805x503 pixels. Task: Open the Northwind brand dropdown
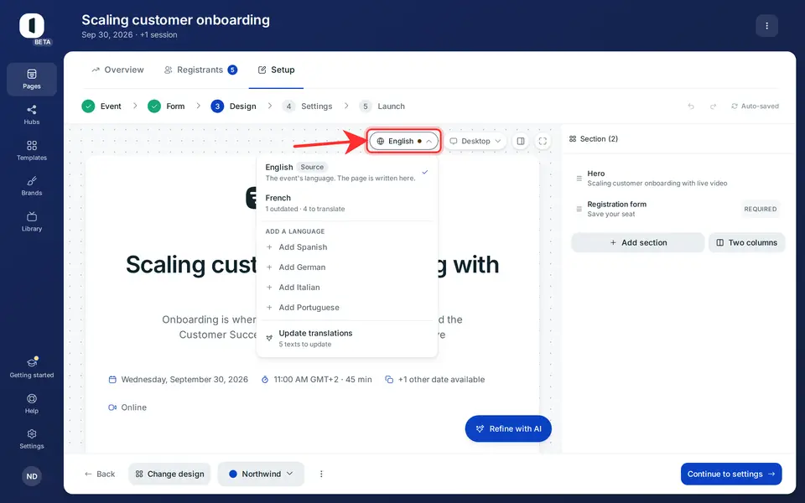(x=261, y=474)
